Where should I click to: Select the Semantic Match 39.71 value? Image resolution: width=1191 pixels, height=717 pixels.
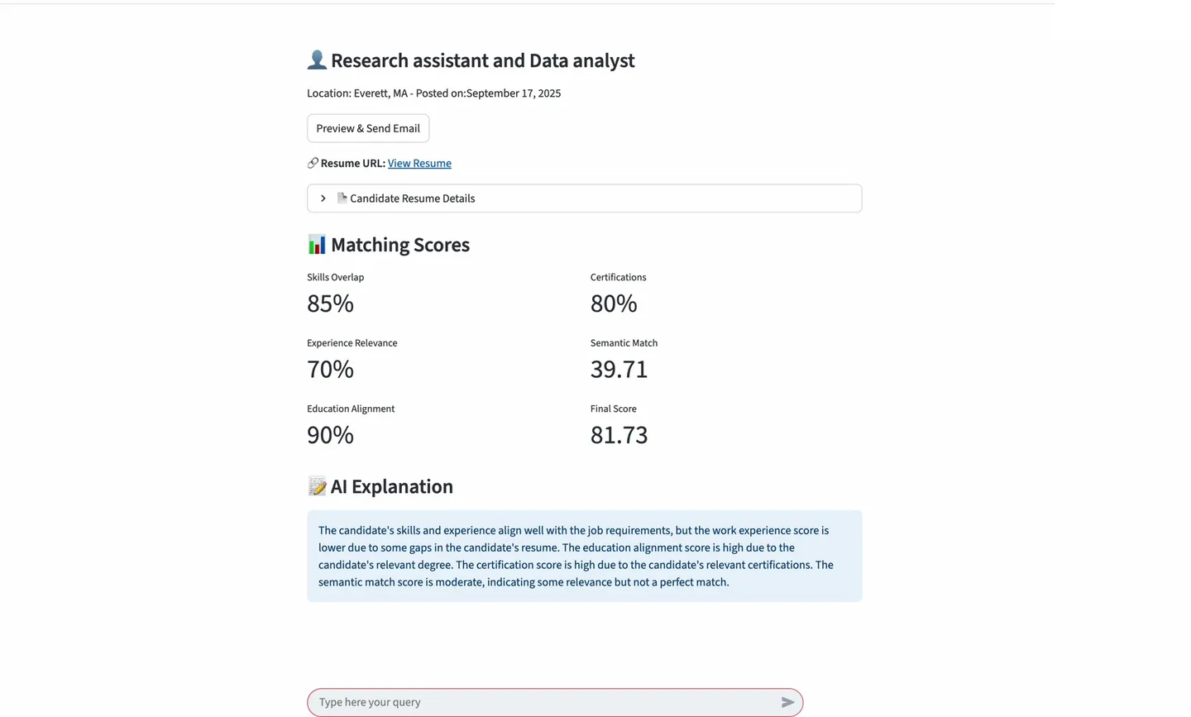tap(619, 369)
